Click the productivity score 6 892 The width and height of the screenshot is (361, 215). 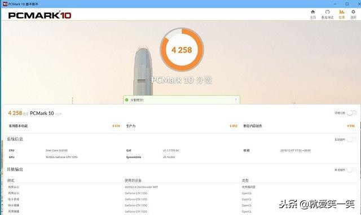234,126
